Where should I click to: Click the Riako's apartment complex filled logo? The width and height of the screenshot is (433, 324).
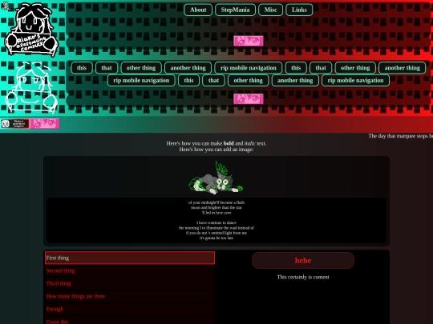pos(31,30)
